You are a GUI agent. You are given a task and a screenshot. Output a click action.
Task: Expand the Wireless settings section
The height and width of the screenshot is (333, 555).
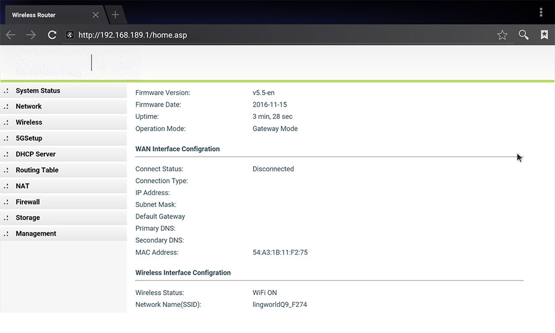(x=29, y=122)
